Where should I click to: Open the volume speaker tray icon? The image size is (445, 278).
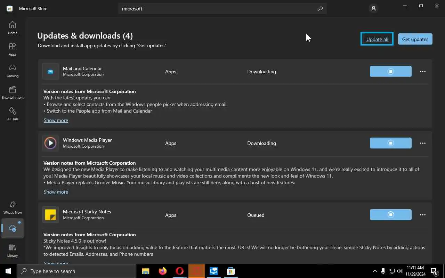point(400,271)
